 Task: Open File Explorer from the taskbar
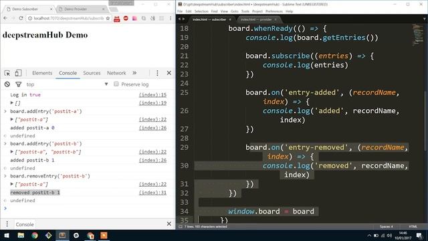[21, 236]
